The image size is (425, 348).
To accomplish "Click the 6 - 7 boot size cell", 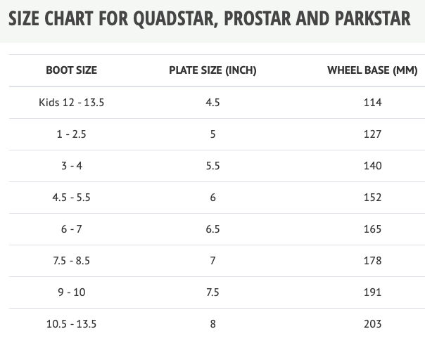I will click(x=72, y=229).
